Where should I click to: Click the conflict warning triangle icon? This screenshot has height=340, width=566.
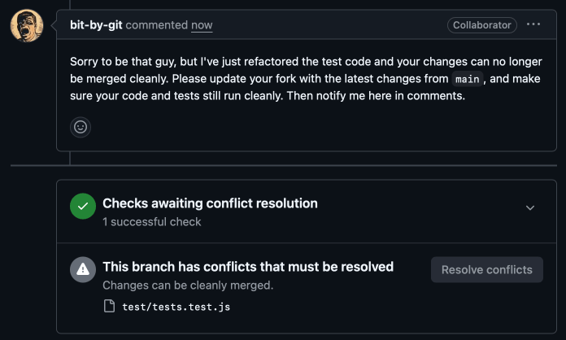[x=83, y=269]
